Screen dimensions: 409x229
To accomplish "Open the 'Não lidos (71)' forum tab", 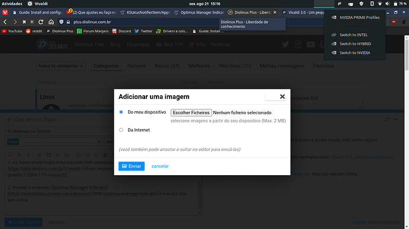I will point(235,66).
